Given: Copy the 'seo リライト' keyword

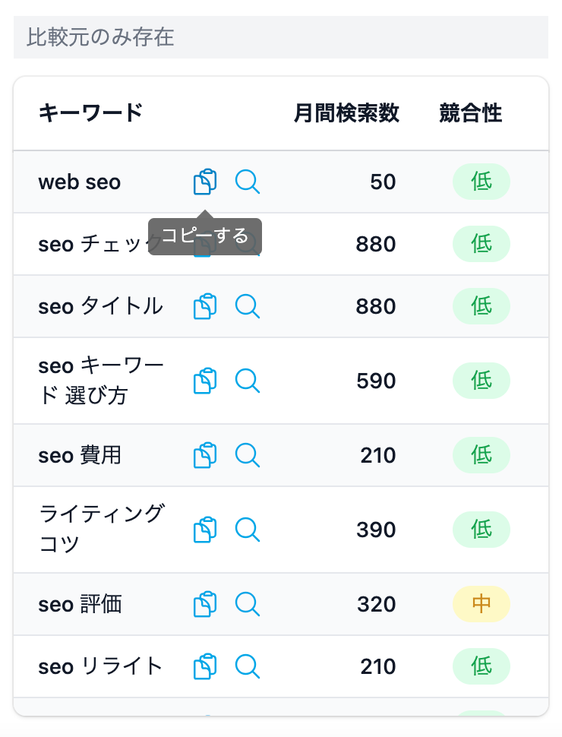Looking at the screenshot, I should 205,666.
